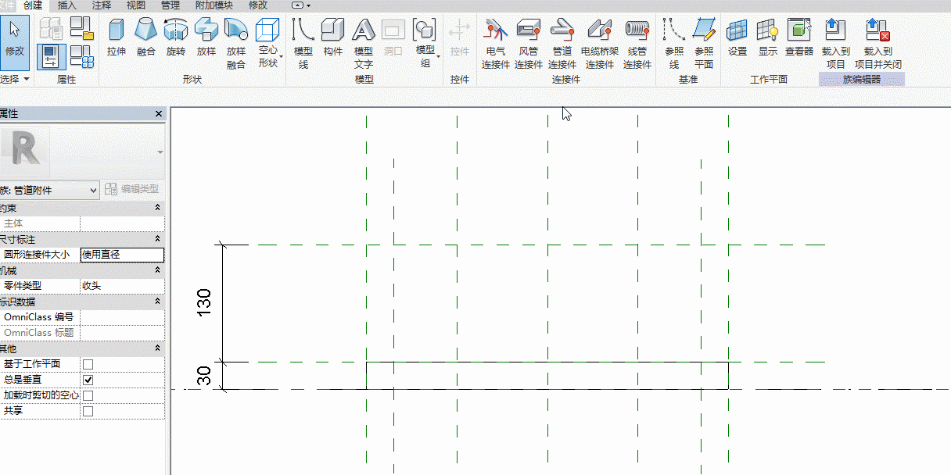Add Model Text (模型文字)
Image resolution: width=951 pixels, height=475 pixels.
[x=364, y=45]
